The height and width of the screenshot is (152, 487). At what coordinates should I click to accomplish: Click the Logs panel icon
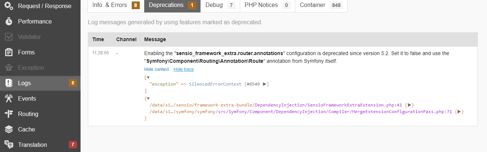(9, 83)
